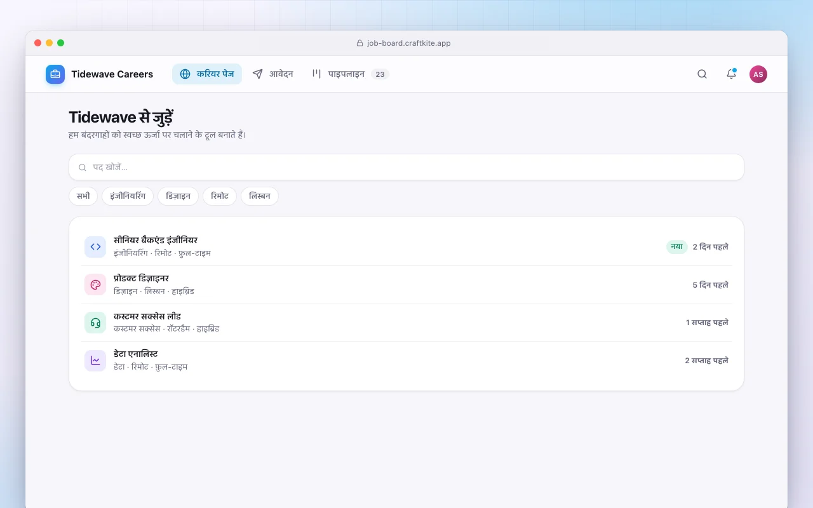Click the tagline about बंदरगाहों and स्वच्छ ऊर्जा
813x508 pixels.
(x=158, y=135)
